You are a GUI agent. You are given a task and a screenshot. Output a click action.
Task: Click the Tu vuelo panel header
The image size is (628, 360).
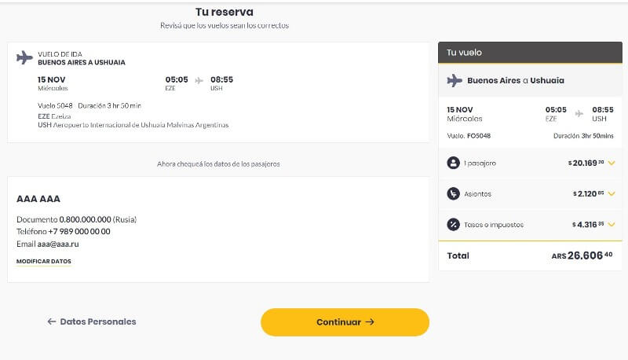530,53
